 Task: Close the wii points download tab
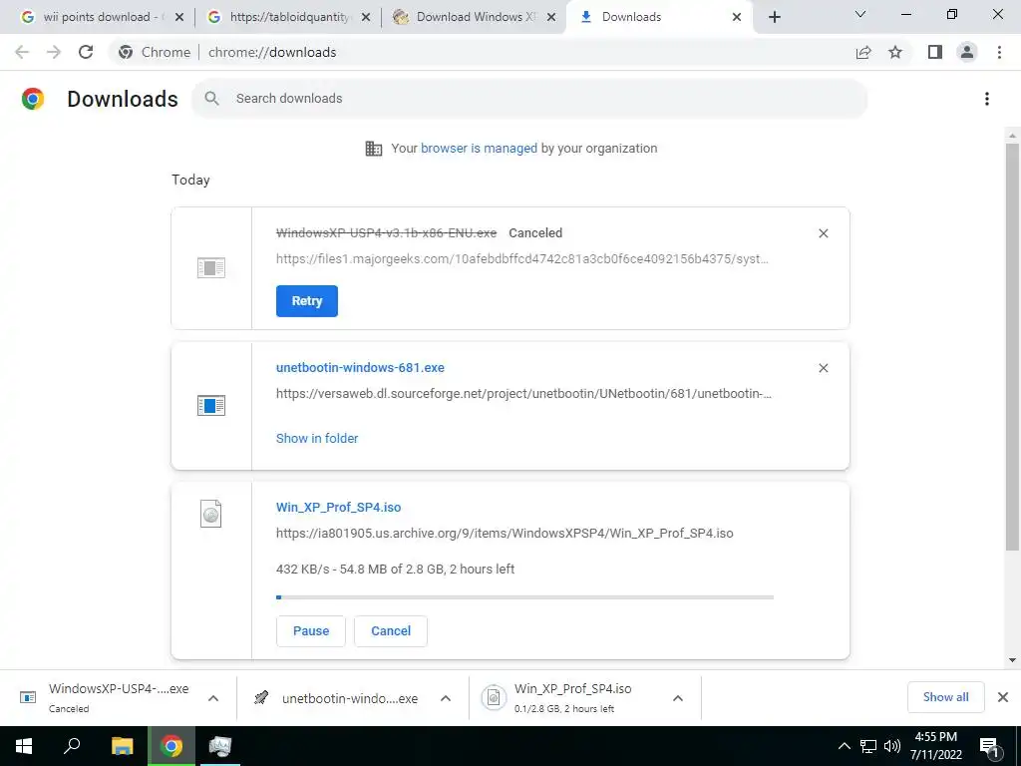[179, 18]
